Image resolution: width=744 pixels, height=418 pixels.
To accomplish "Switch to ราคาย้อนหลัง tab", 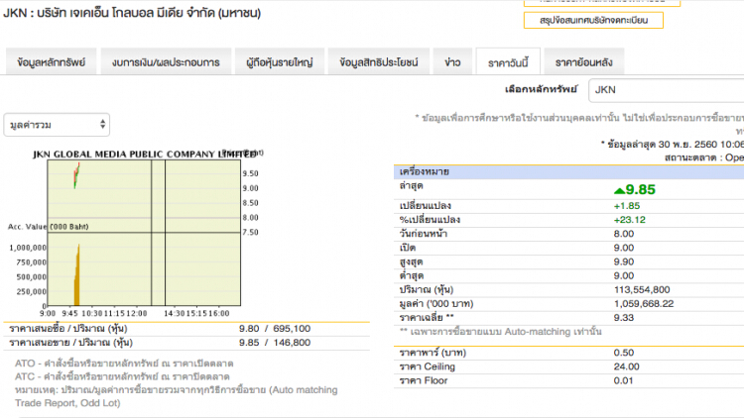I will tap(583, 62).
